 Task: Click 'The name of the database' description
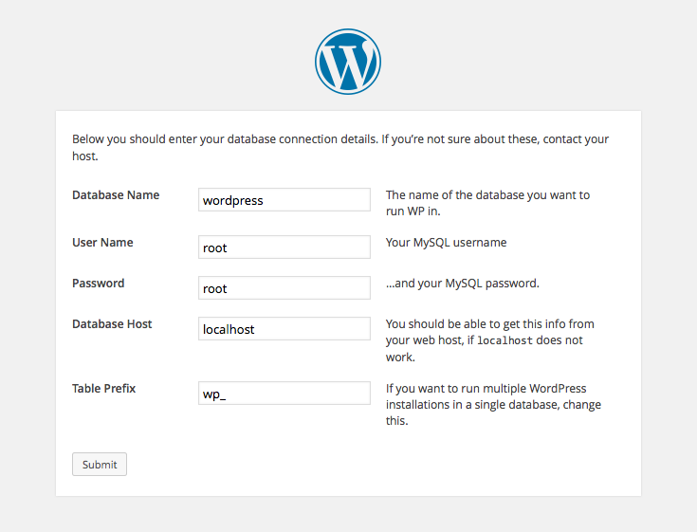[x=487, y=203]
